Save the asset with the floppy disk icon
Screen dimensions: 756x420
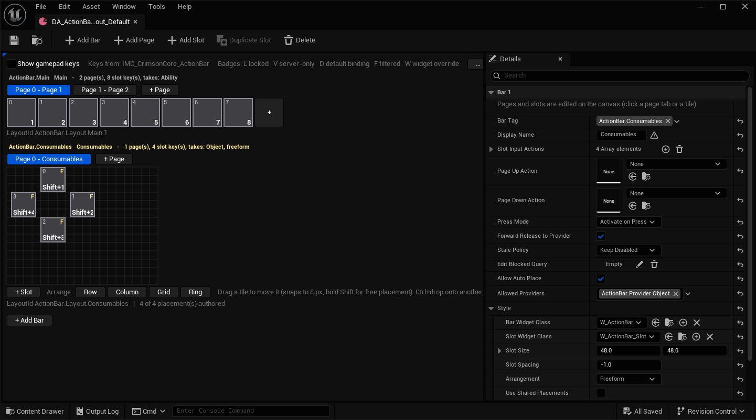pyautogui.click(x=14, y=40)
